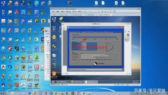Open the WinRAR archive on host desktop
Viewport: 168px width, 95px height.
point(70,3)
